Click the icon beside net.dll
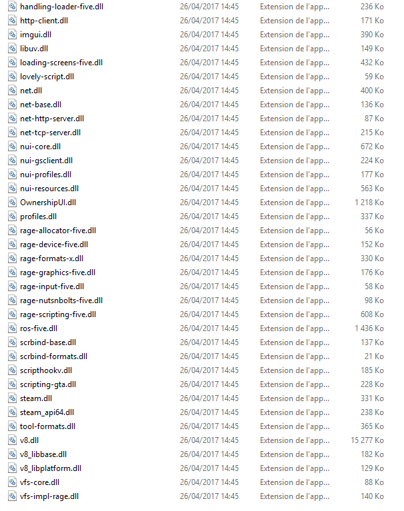Viewport: 404px width, 511px height. tap(12, 91)
